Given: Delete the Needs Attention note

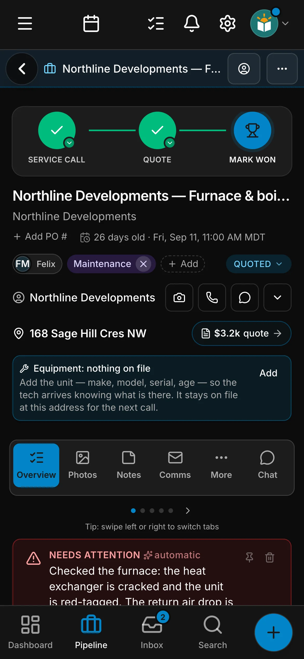Looking at the screenshot, I should 270,557.
